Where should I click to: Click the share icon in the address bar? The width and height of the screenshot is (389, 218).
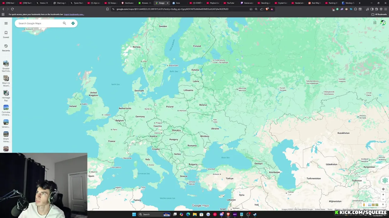[x=261, y=9]
